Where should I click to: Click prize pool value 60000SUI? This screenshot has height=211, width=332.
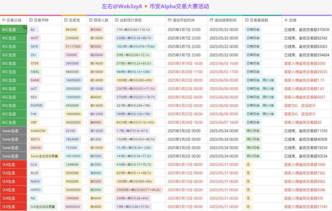tap(73, 207)
